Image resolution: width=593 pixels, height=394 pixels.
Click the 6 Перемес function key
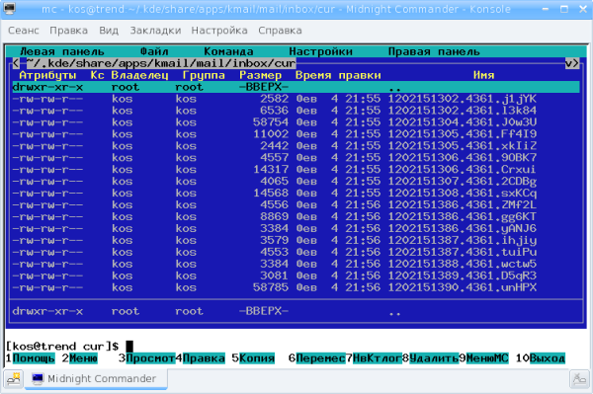coord(317,357)
